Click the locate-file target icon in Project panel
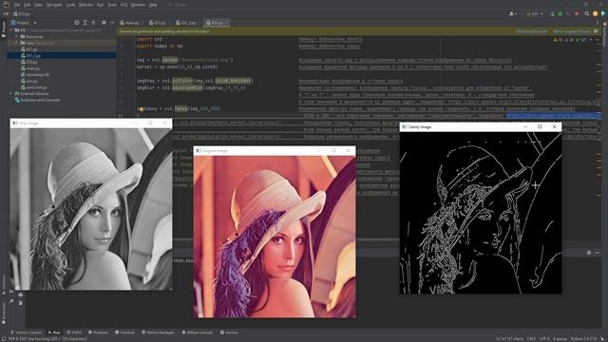This screenshot has width=608, height=342. [76, 23]
